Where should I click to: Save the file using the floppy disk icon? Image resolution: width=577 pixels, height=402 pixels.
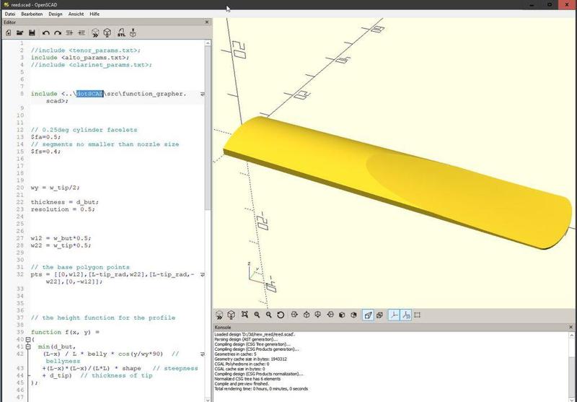click(32, 33)
